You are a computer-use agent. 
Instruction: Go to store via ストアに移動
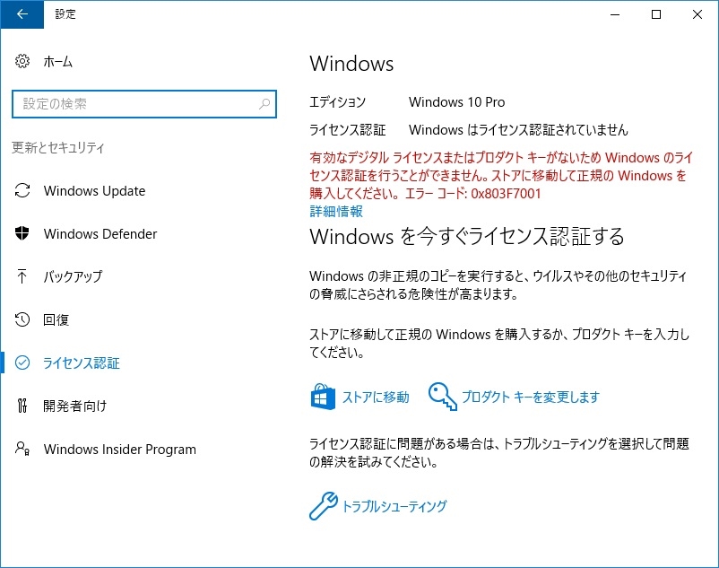[x=376, y=397]
